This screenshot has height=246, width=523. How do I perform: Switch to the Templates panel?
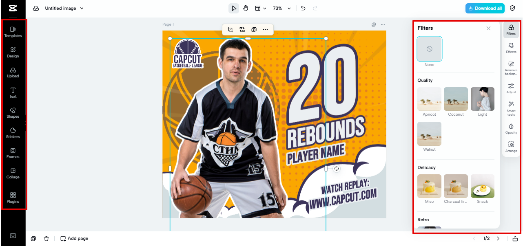[x=13, y=32]
